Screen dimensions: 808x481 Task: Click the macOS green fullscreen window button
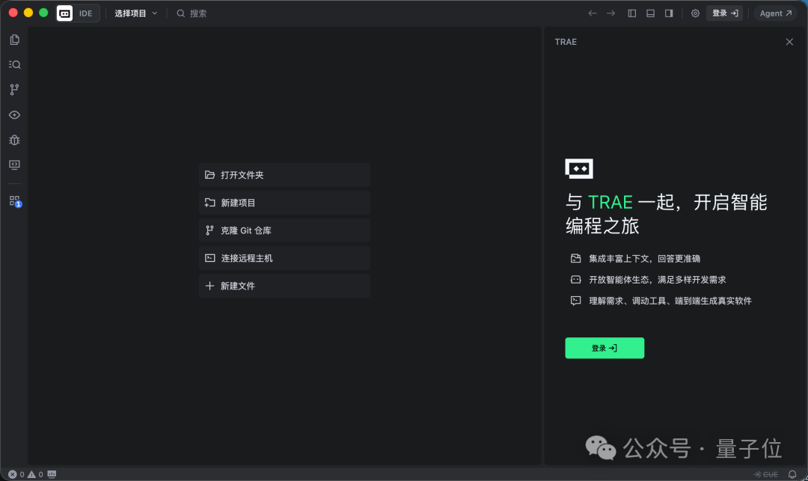pyautogui.click(x=44, y=13)
